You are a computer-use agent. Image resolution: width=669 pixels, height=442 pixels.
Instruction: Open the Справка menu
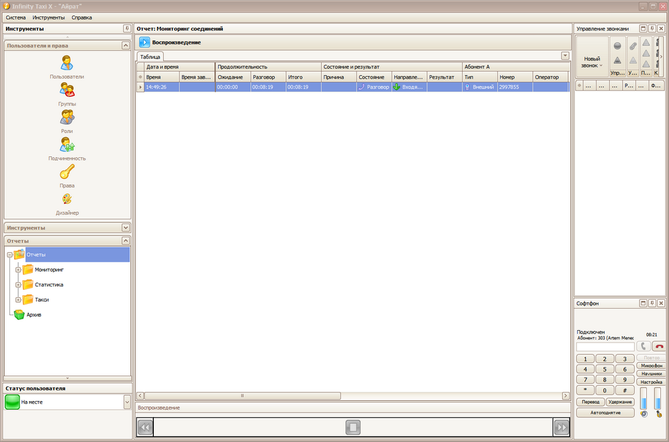coord(81,17)
